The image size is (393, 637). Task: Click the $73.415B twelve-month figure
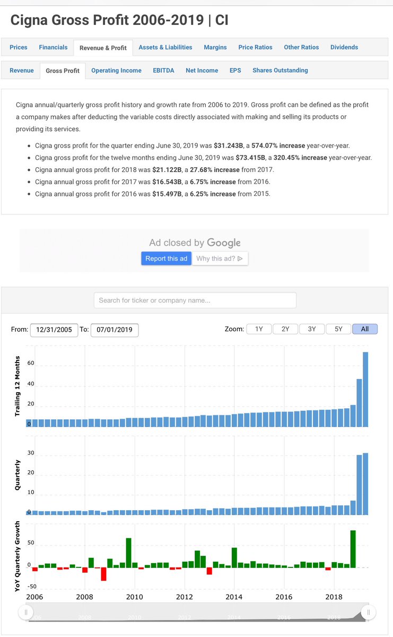pyautogui.click(x=250, y=157)
